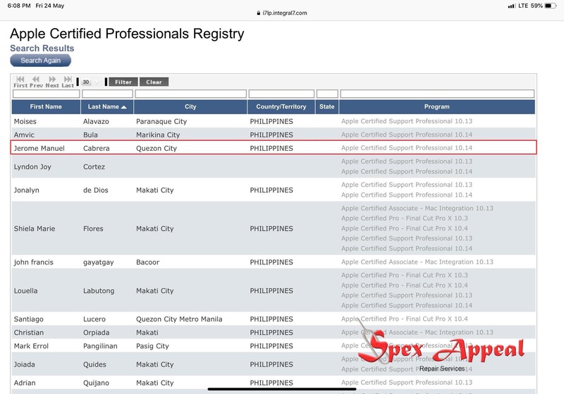
Task: Sort by Program column header
Action: pos(436,107)
